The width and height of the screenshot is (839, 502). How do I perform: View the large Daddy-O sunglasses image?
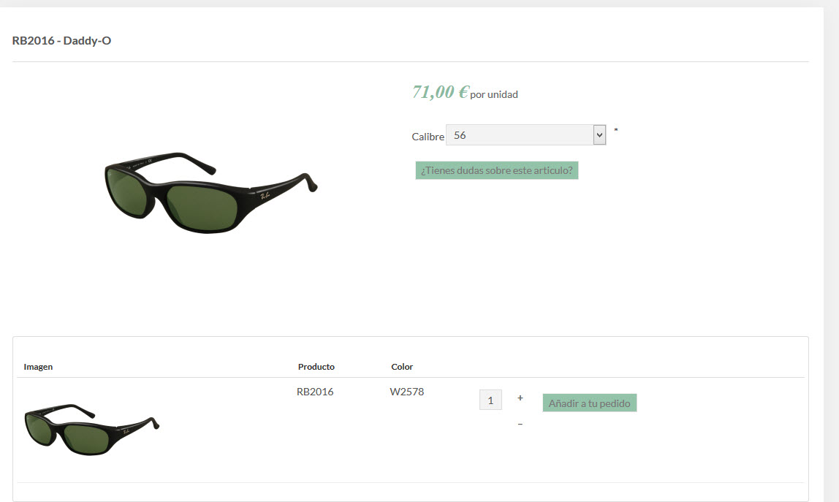click(x=210, y=191)
